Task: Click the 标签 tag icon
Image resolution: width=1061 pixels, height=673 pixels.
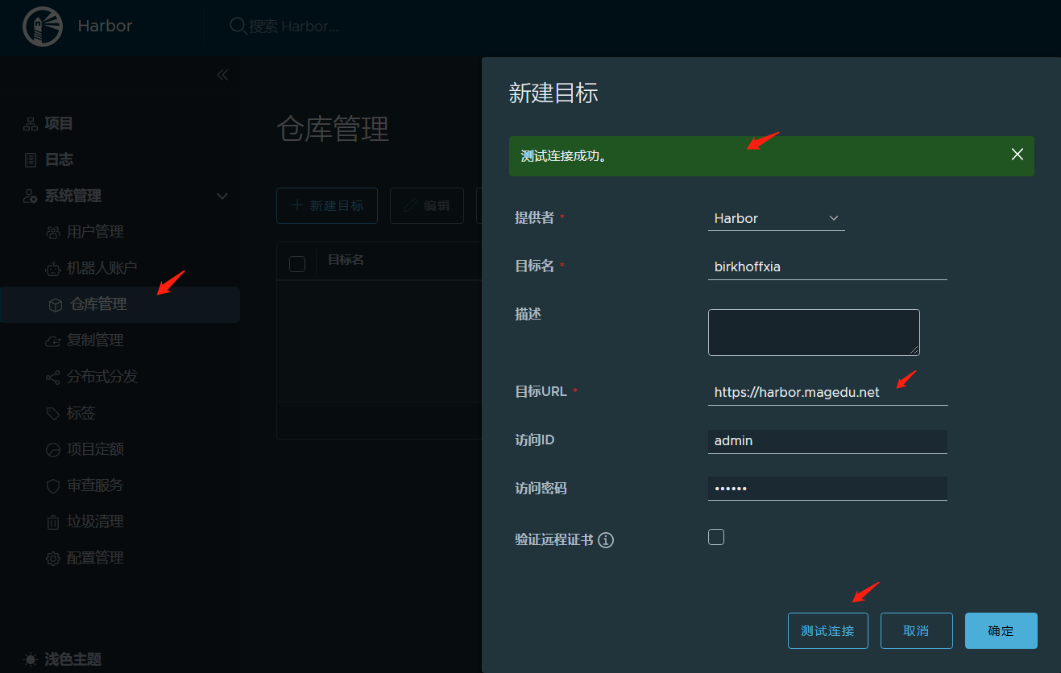Action: click(53, 414)
